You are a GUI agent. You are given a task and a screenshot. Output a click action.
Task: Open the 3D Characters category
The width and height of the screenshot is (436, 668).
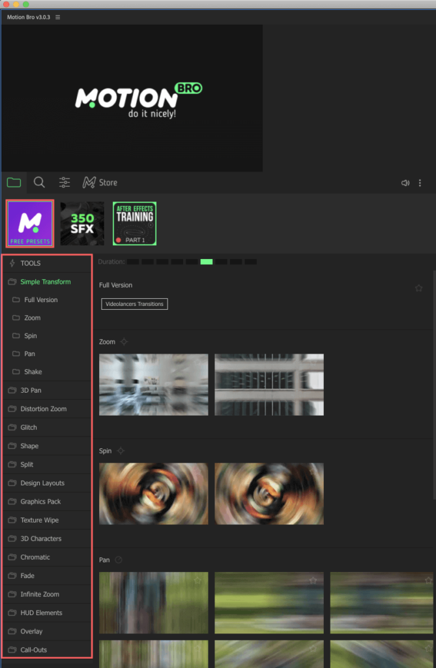click(47, 538)
